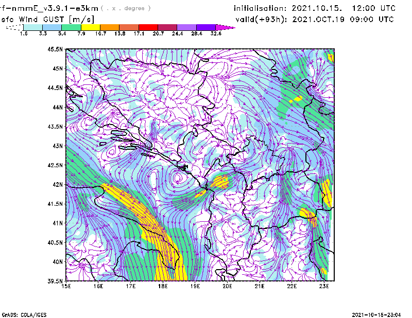The height and width of the screenshot is (318, 412).
Task: Select the latitude label '44N'
Action: point(58,107)
